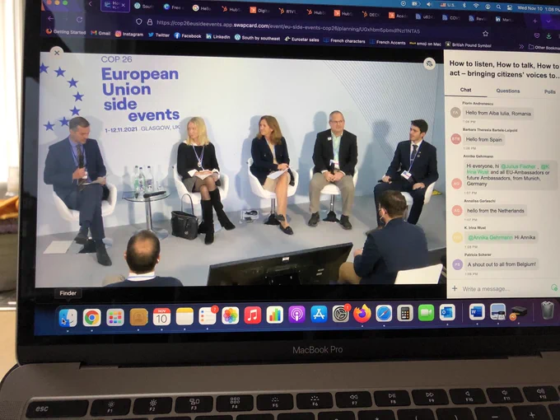Reload the Swapcard page
The width and height of the screenshot is (560, 420).
coord(79,19)
